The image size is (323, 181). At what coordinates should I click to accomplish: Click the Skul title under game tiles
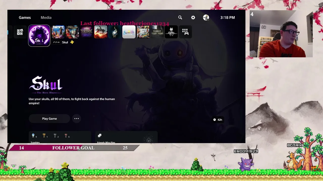coord(65,42)
